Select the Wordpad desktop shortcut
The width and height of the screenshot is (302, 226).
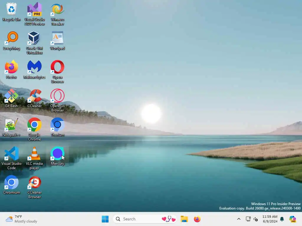click(x=58, y=41)
